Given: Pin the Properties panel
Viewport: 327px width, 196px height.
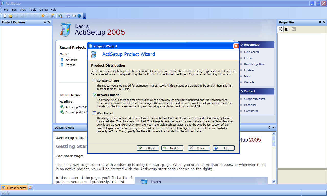Looking at the screenshot, I should 320,22.
